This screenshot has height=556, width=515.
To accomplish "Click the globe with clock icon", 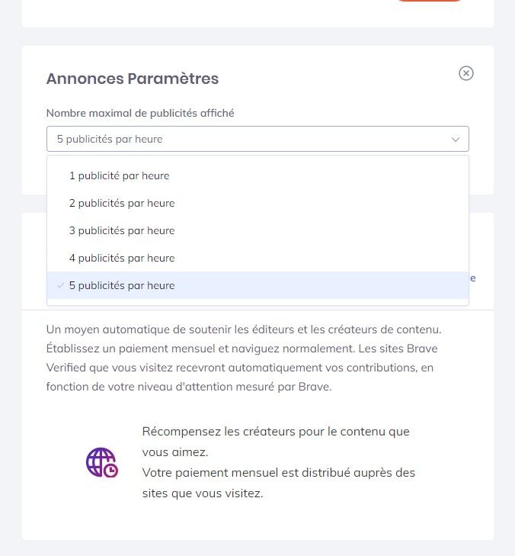I will coord(102,462).
